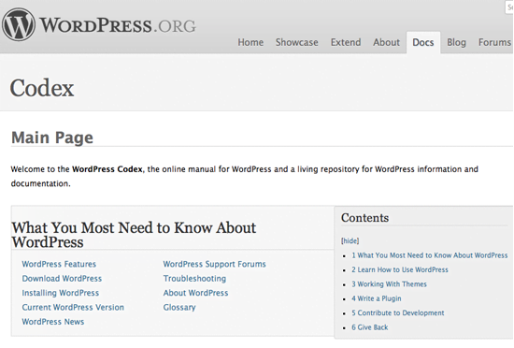Visit the WordPress Support Forums link
This screenshot has height=348, width=514.
pos(214,264)
